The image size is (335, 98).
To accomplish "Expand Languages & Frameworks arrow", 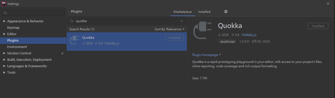I will [4, 66].
